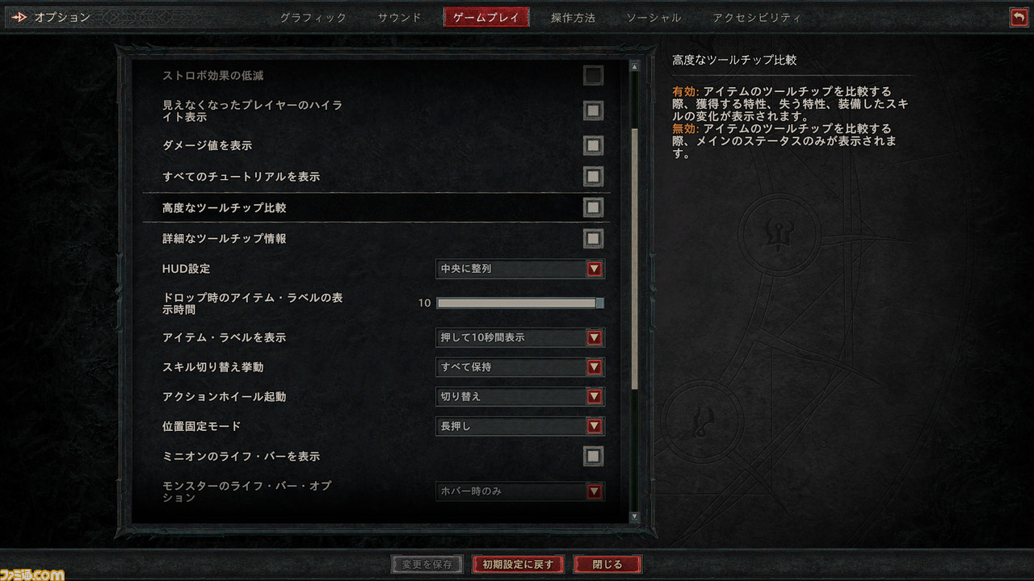Open アイテム・ラベルを表示 dropdown
Image resolution: width=1034 pixels, height=581 pixels.
point(520,337)
